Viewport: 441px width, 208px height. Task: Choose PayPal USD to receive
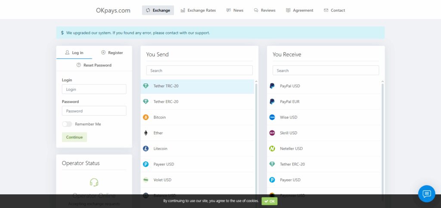tap(324, 86)
